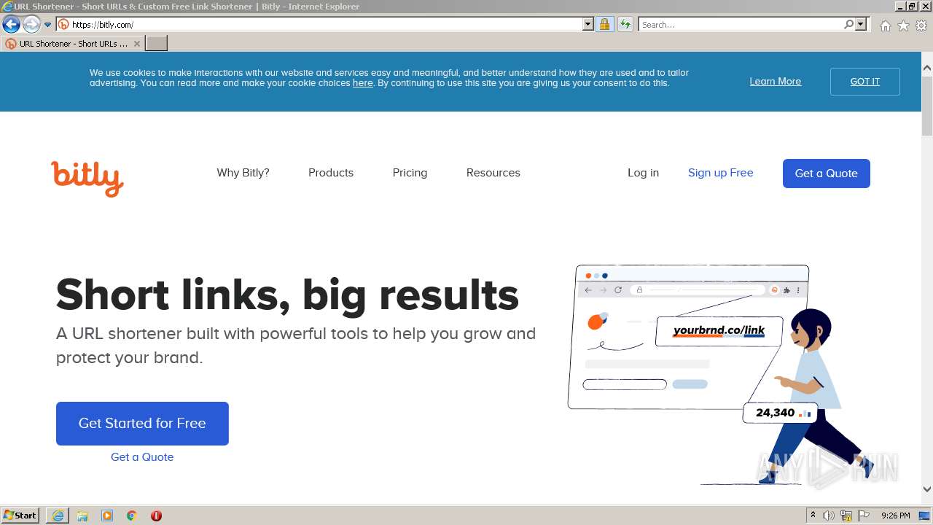
Task: Click Internet Explorer taskbar icon
Action: pyautogui.click(x=58, y=516)
